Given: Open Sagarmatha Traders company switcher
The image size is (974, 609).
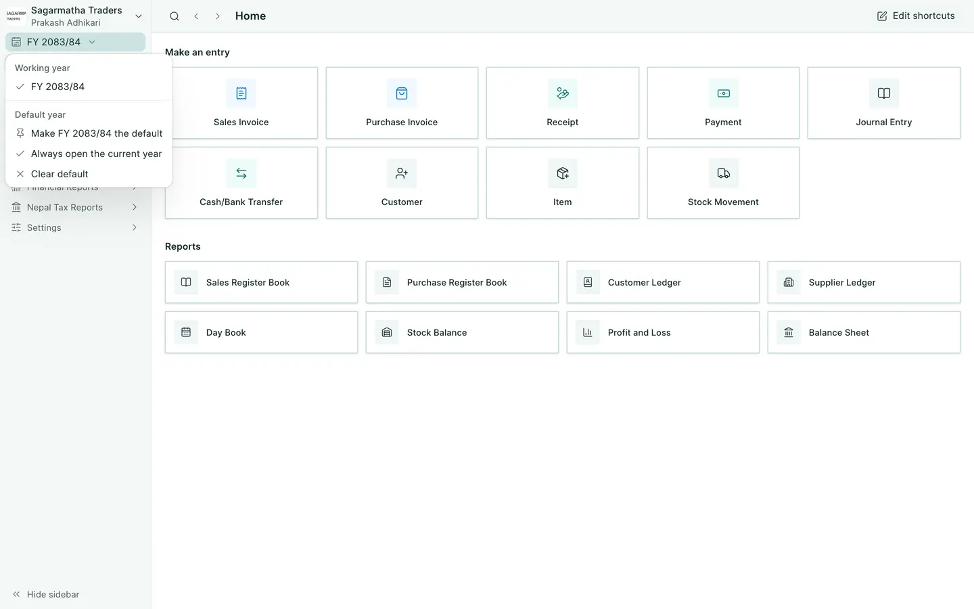Looking at the screenshot, I should click(x=75, y=16).
